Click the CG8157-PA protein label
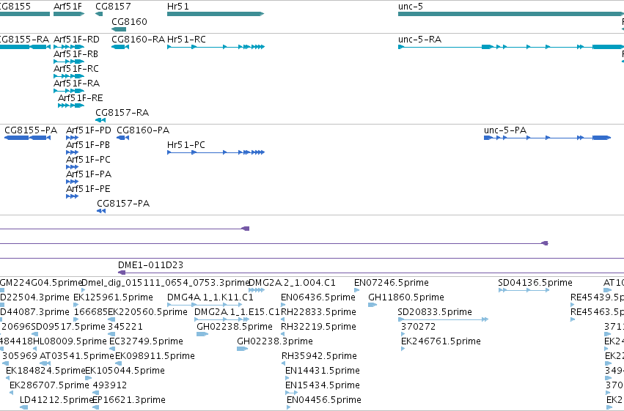This screenshot has width=624, height=411. 123,204
